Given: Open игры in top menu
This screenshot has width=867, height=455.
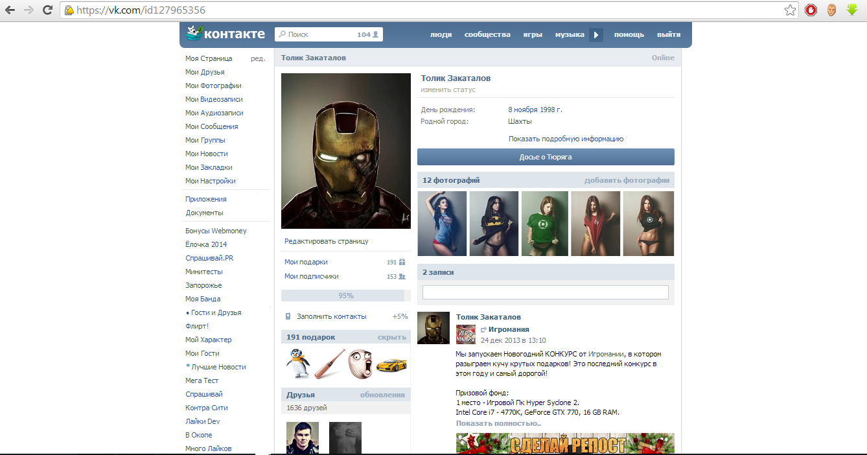Looking at the screenshot, I should click(x=533, y=35).
